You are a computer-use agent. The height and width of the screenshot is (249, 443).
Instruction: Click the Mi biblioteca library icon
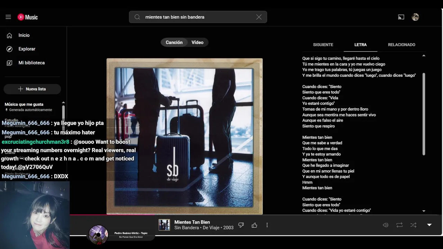click(9, 63)
